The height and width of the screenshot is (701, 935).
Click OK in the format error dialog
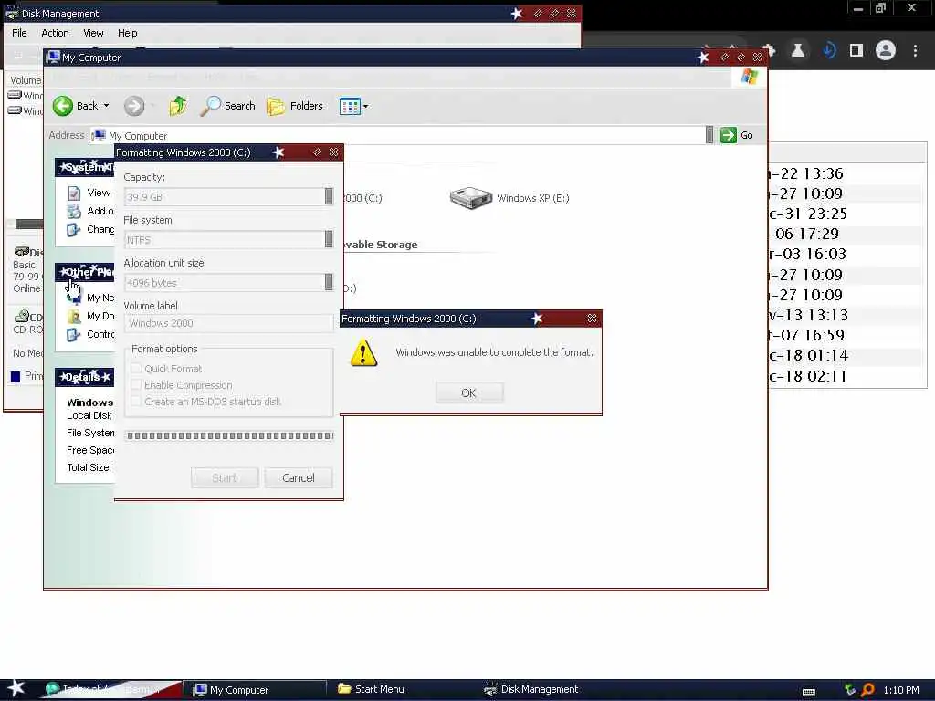pos(469,392)
